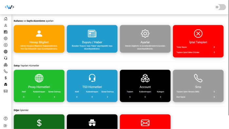229x129 pixels.
Task: Open the proxy globe icon in the sidebar
Action: 6,52
